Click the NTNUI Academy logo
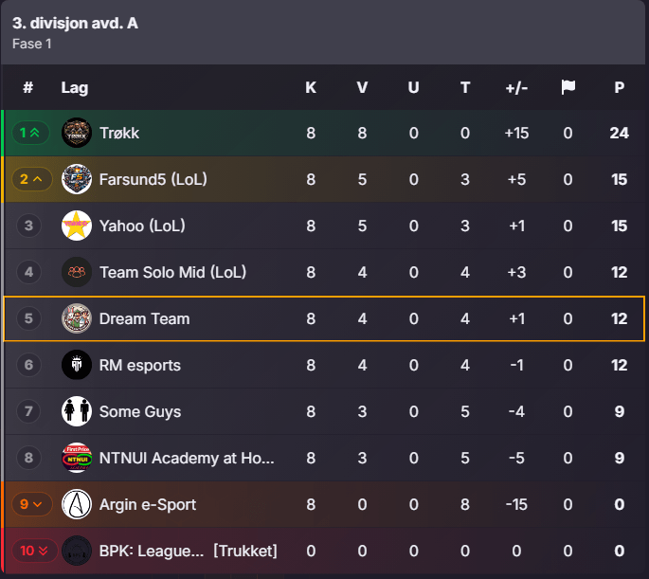This screenshot has width=649, height=579. tap(77, 458)
